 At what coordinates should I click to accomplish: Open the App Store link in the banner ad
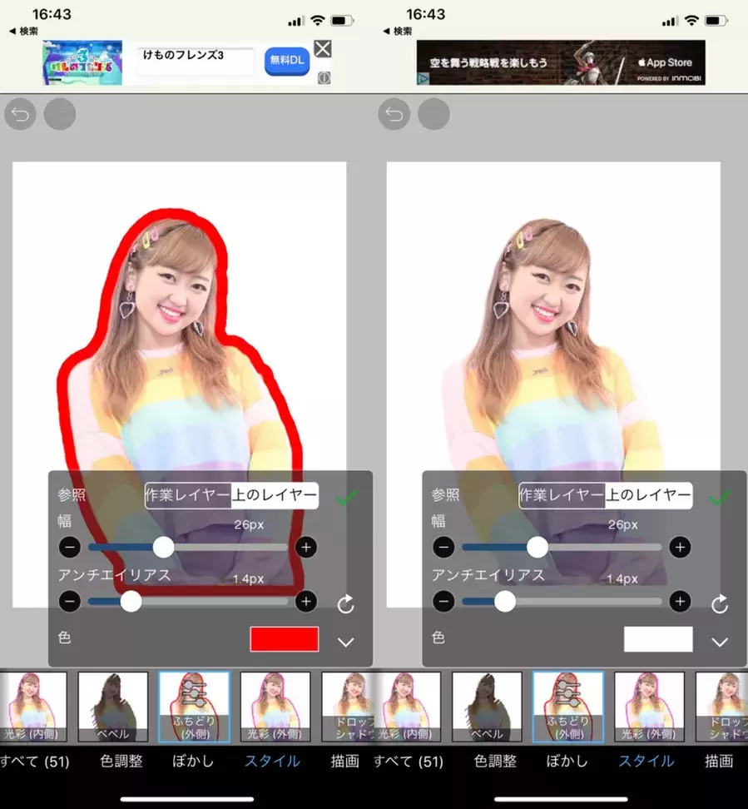click(668, 62)
